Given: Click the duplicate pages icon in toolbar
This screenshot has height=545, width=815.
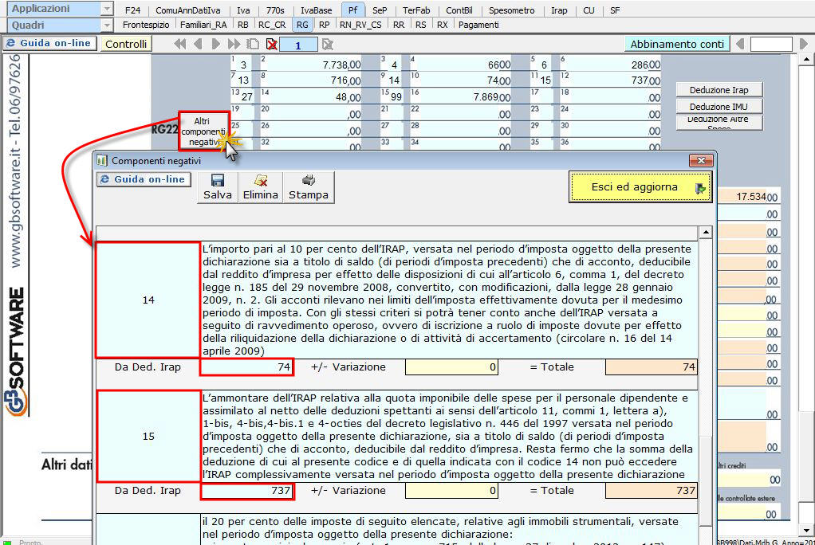Looking at the screenshot, I should coord(253,44).
